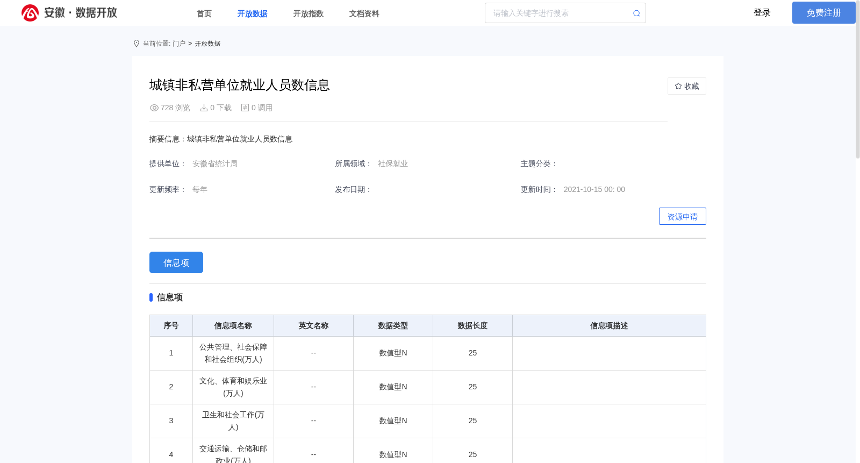Screen dimensions: 860x463
Task: Click the 免费注册 register button
Action: pyautogui.click(x=824, y=12)
